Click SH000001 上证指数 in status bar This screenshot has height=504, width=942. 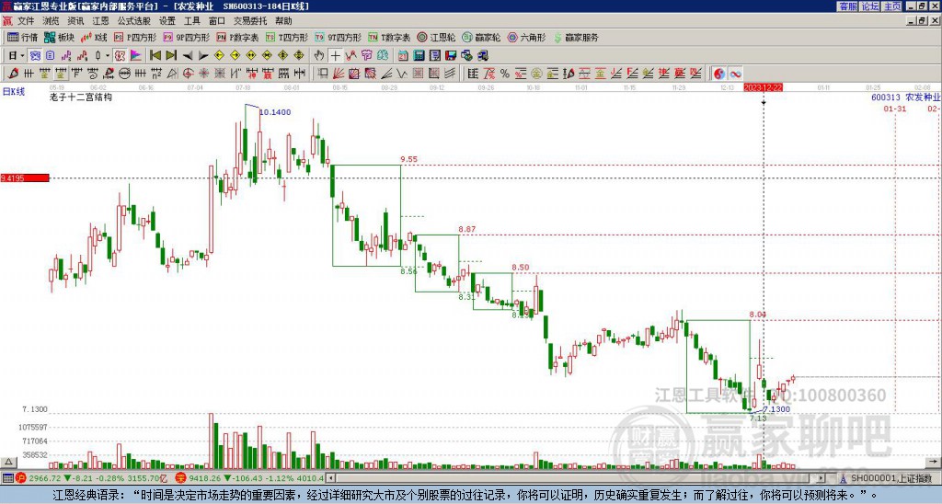click(x=891, y=478)
